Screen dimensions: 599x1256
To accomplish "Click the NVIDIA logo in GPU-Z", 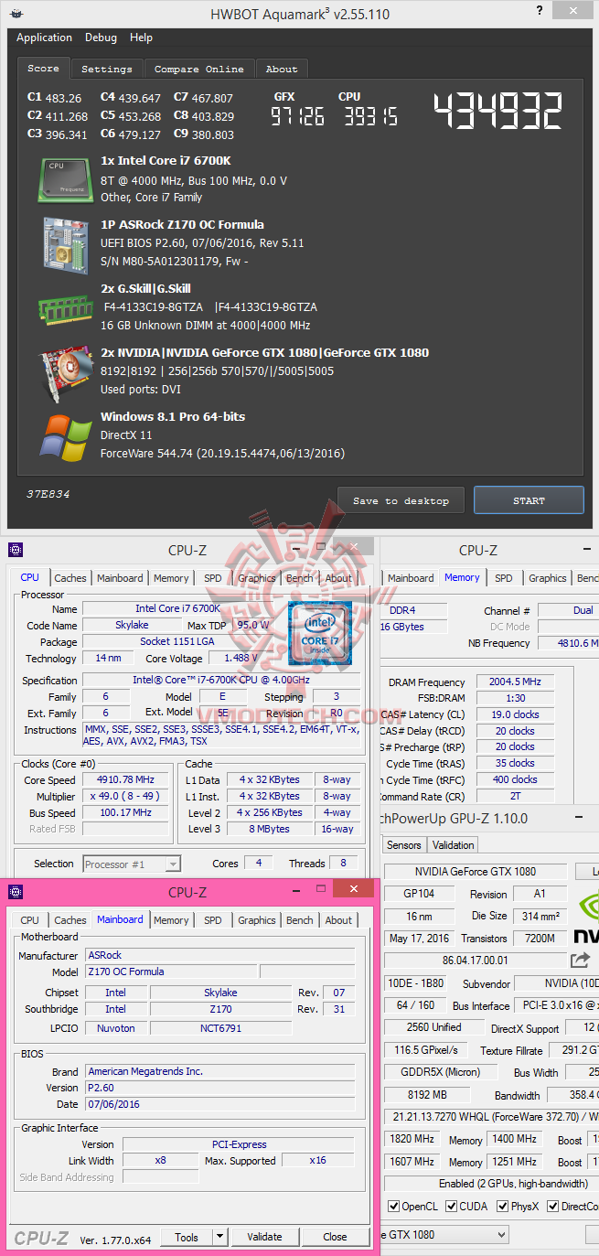I will click(x=586, y=918).
